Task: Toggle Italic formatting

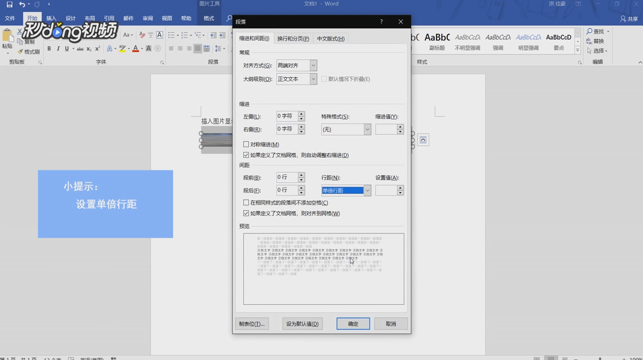Action: [x=58, y=49]
